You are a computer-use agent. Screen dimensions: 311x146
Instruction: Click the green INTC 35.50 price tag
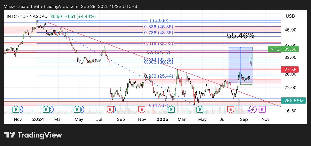(284, 49)
